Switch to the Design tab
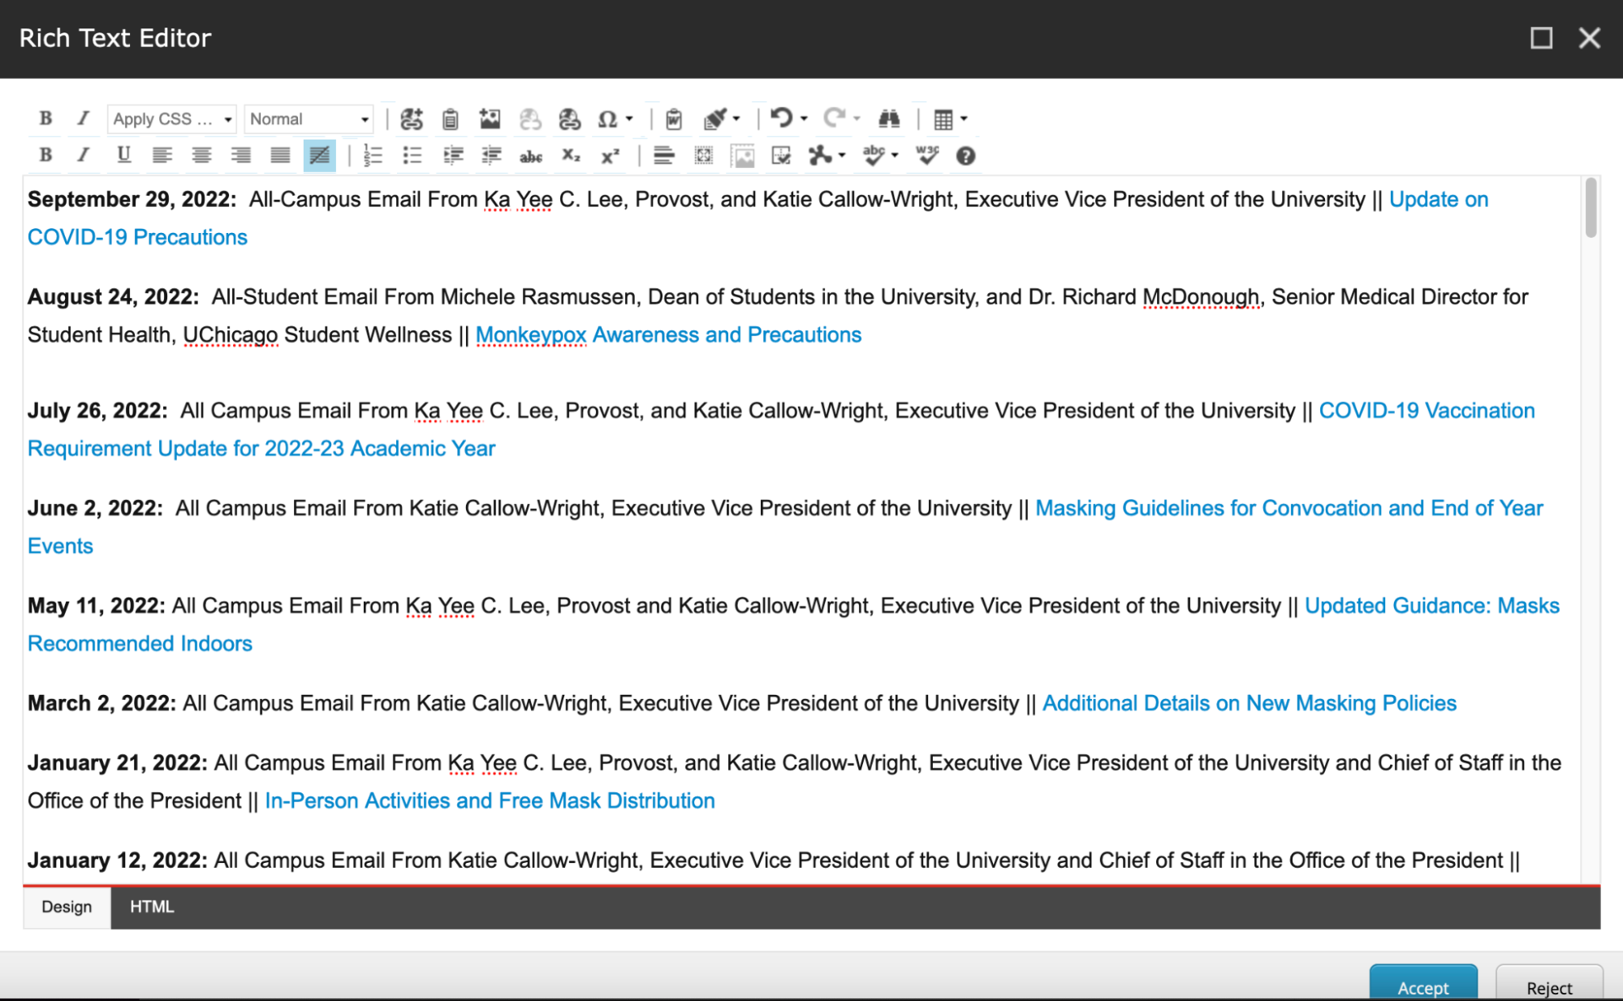Viewport: 1623px width, 1001px height. (x=67, y=907)
